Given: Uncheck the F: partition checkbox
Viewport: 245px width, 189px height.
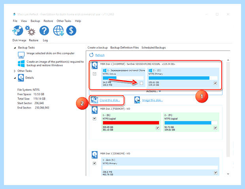Looking at the screenshot, I should pos(215,128).
